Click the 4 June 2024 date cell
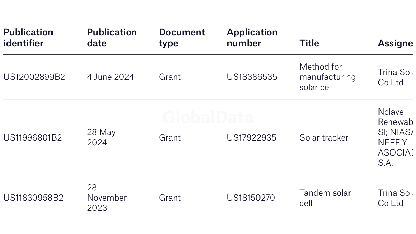The image size is (416, 234). point(110,77)
